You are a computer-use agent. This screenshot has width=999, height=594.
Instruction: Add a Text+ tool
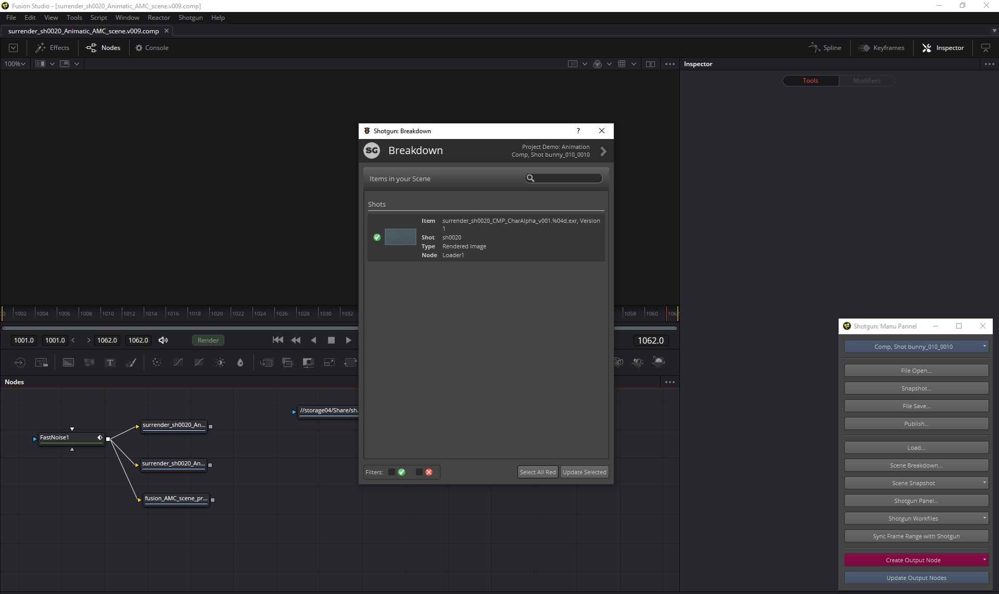[110, 362]
